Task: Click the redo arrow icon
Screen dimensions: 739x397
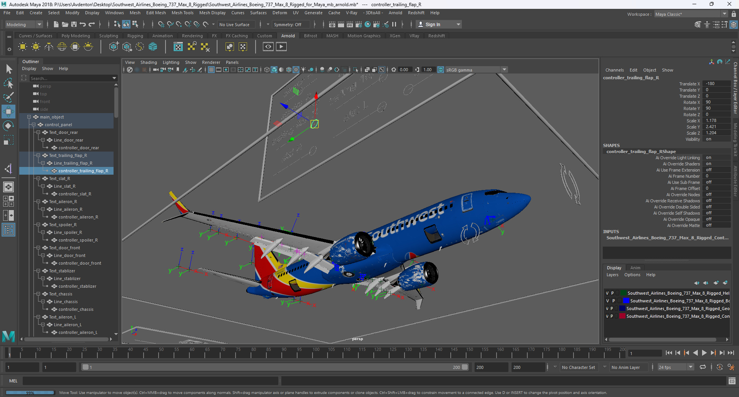Action: pos(92,25)
